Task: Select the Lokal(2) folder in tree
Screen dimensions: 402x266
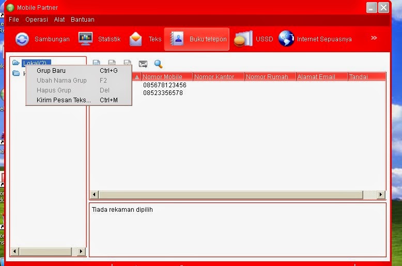Action: [x=36, y=63]
